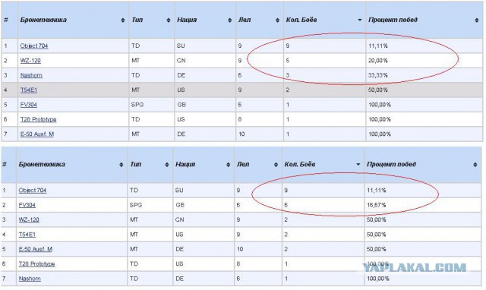The height and width of the screenshot is (290, 486).
Task: Select '50,00%' in lower E-50 Ausf. M row
Action: click(x=377, y=249)
